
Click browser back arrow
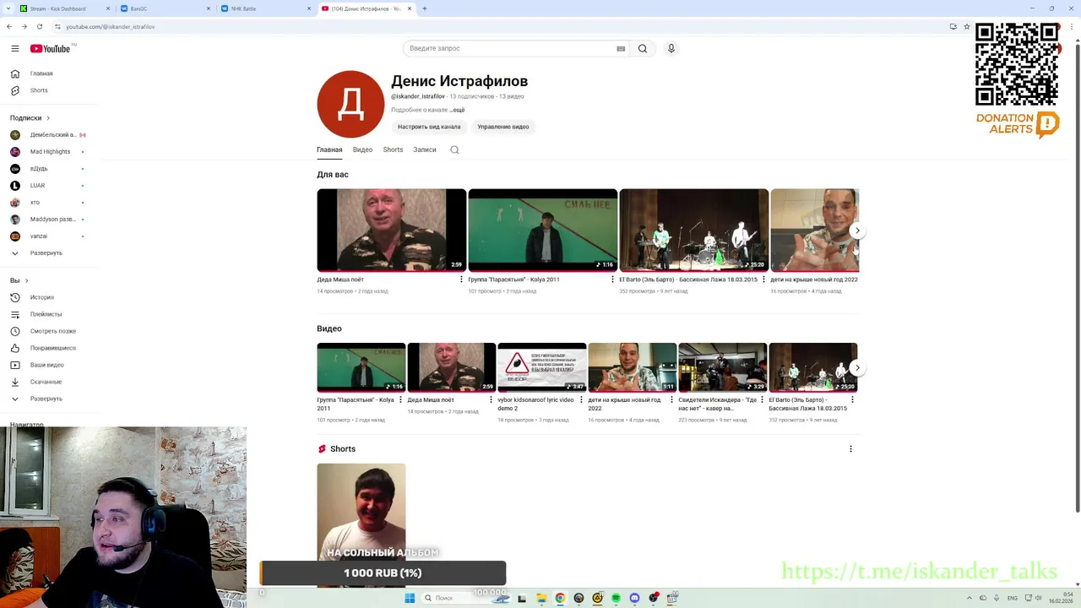pyautogui.click(x=9, y=26)
